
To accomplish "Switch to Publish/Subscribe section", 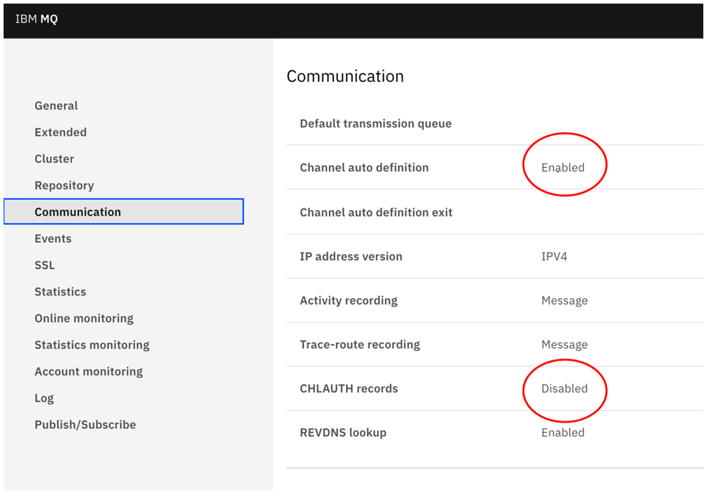I will tap(85, 425).
